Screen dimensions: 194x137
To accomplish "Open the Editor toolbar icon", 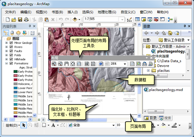I will 129,19.
